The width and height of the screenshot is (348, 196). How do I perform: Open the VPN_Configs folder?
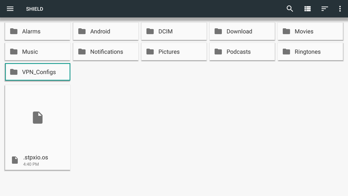(37, 72)
